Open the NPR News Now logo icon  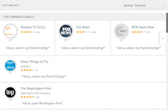click(x=122, y=32)
